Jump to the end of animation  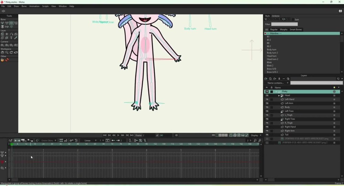(x=132, y=135)
